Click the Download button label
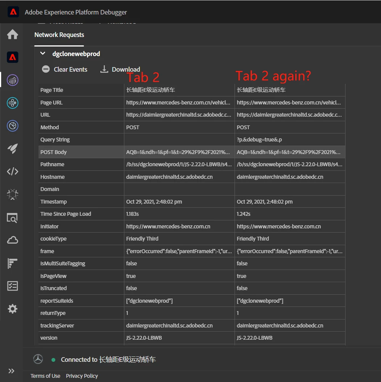The image size is (381, 382). [126, 69]
